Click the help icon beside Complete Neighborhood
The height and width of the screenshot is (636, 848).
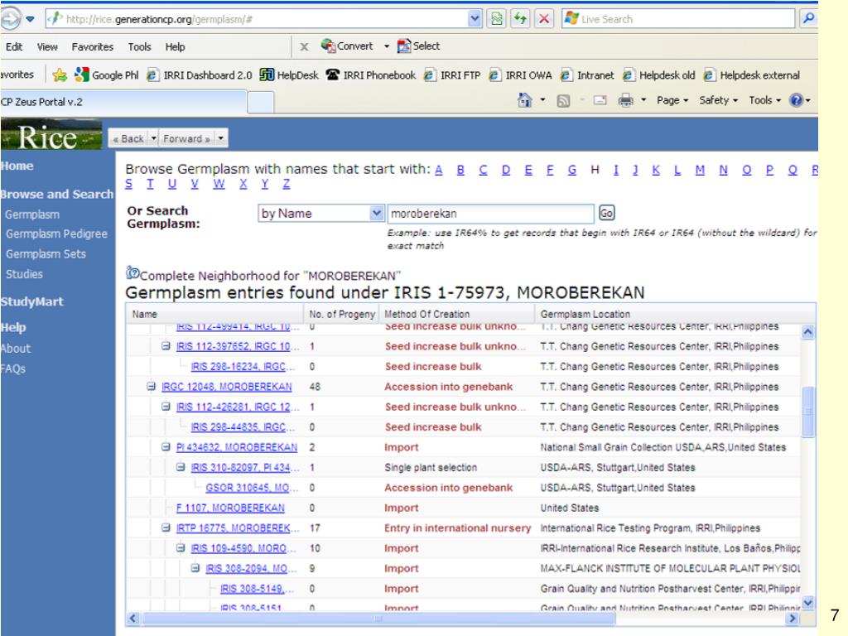point(130,274)
